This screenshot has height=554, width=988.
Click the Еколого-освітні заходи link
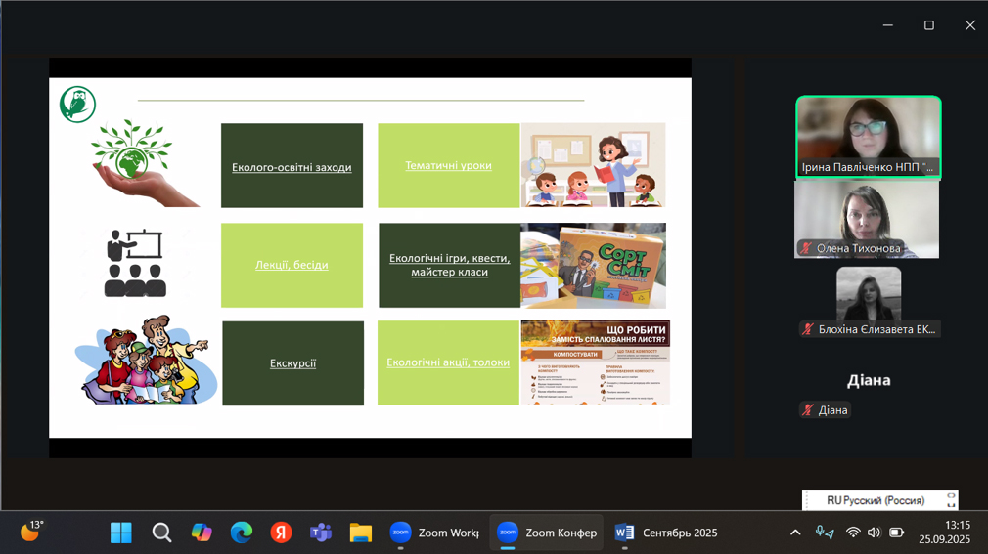(x=292, y=167)
